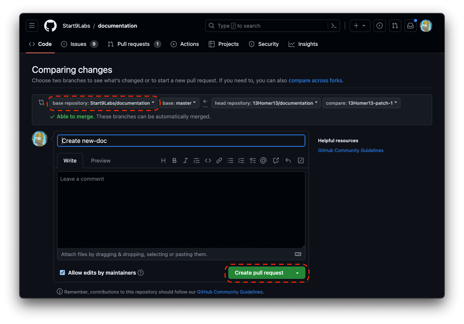Switch to the Preview tab
The image size is (464, 324).
101,161
